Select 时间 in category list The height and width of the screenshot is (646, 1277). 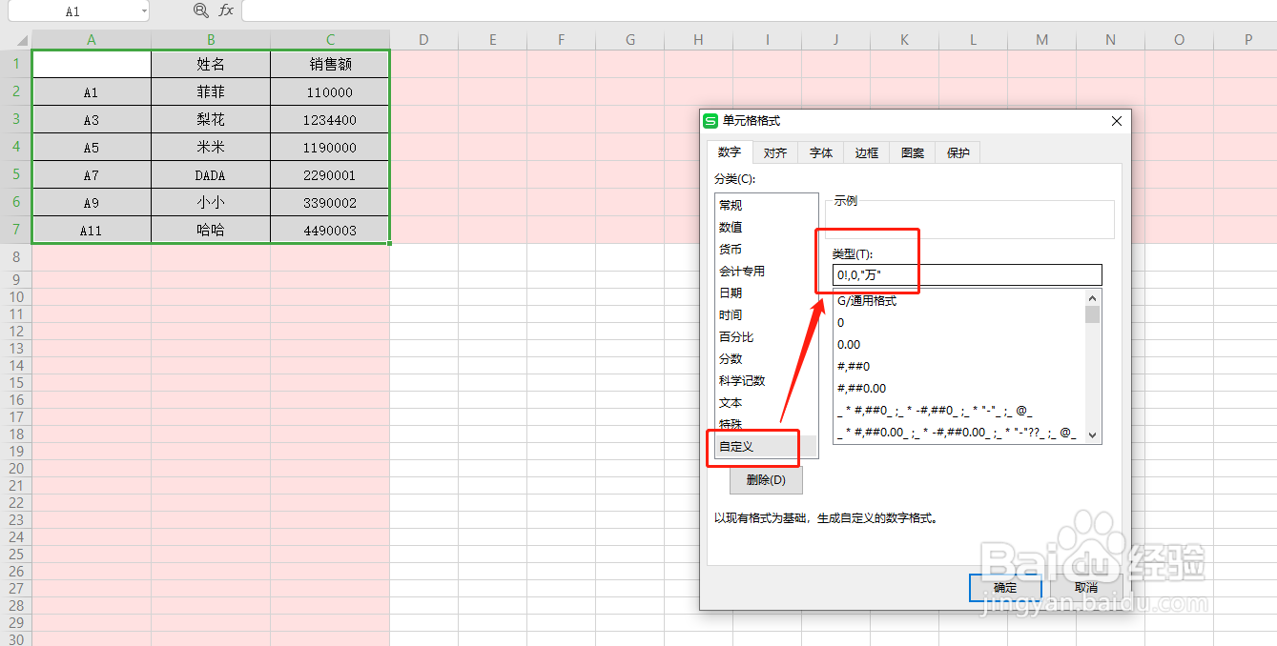[767, 314]
